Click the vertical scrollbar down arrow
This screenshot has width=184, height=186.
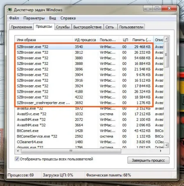click(166, 145)
